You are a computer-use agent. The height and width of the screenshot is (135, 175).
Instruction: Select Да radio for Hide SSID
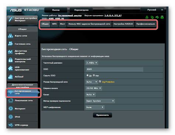[87, 75]
